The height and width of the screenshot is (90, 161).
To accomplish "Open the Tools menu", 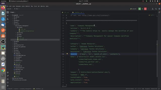I will 35,6.
